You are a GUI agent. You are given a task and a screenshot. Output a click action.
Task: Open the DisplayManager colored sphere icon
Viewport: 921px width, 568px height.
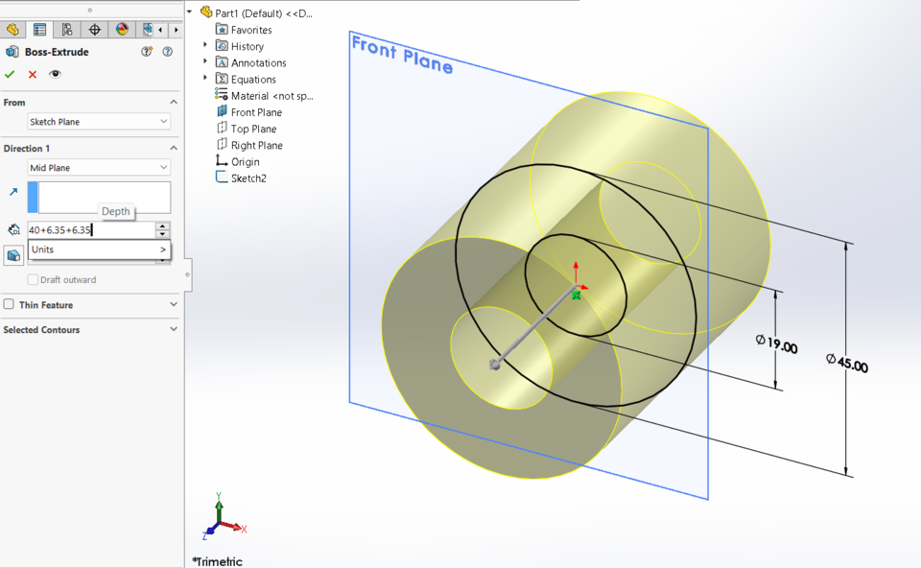pos(119,30)
